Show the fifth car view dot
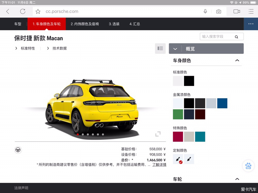 point(98,134)
